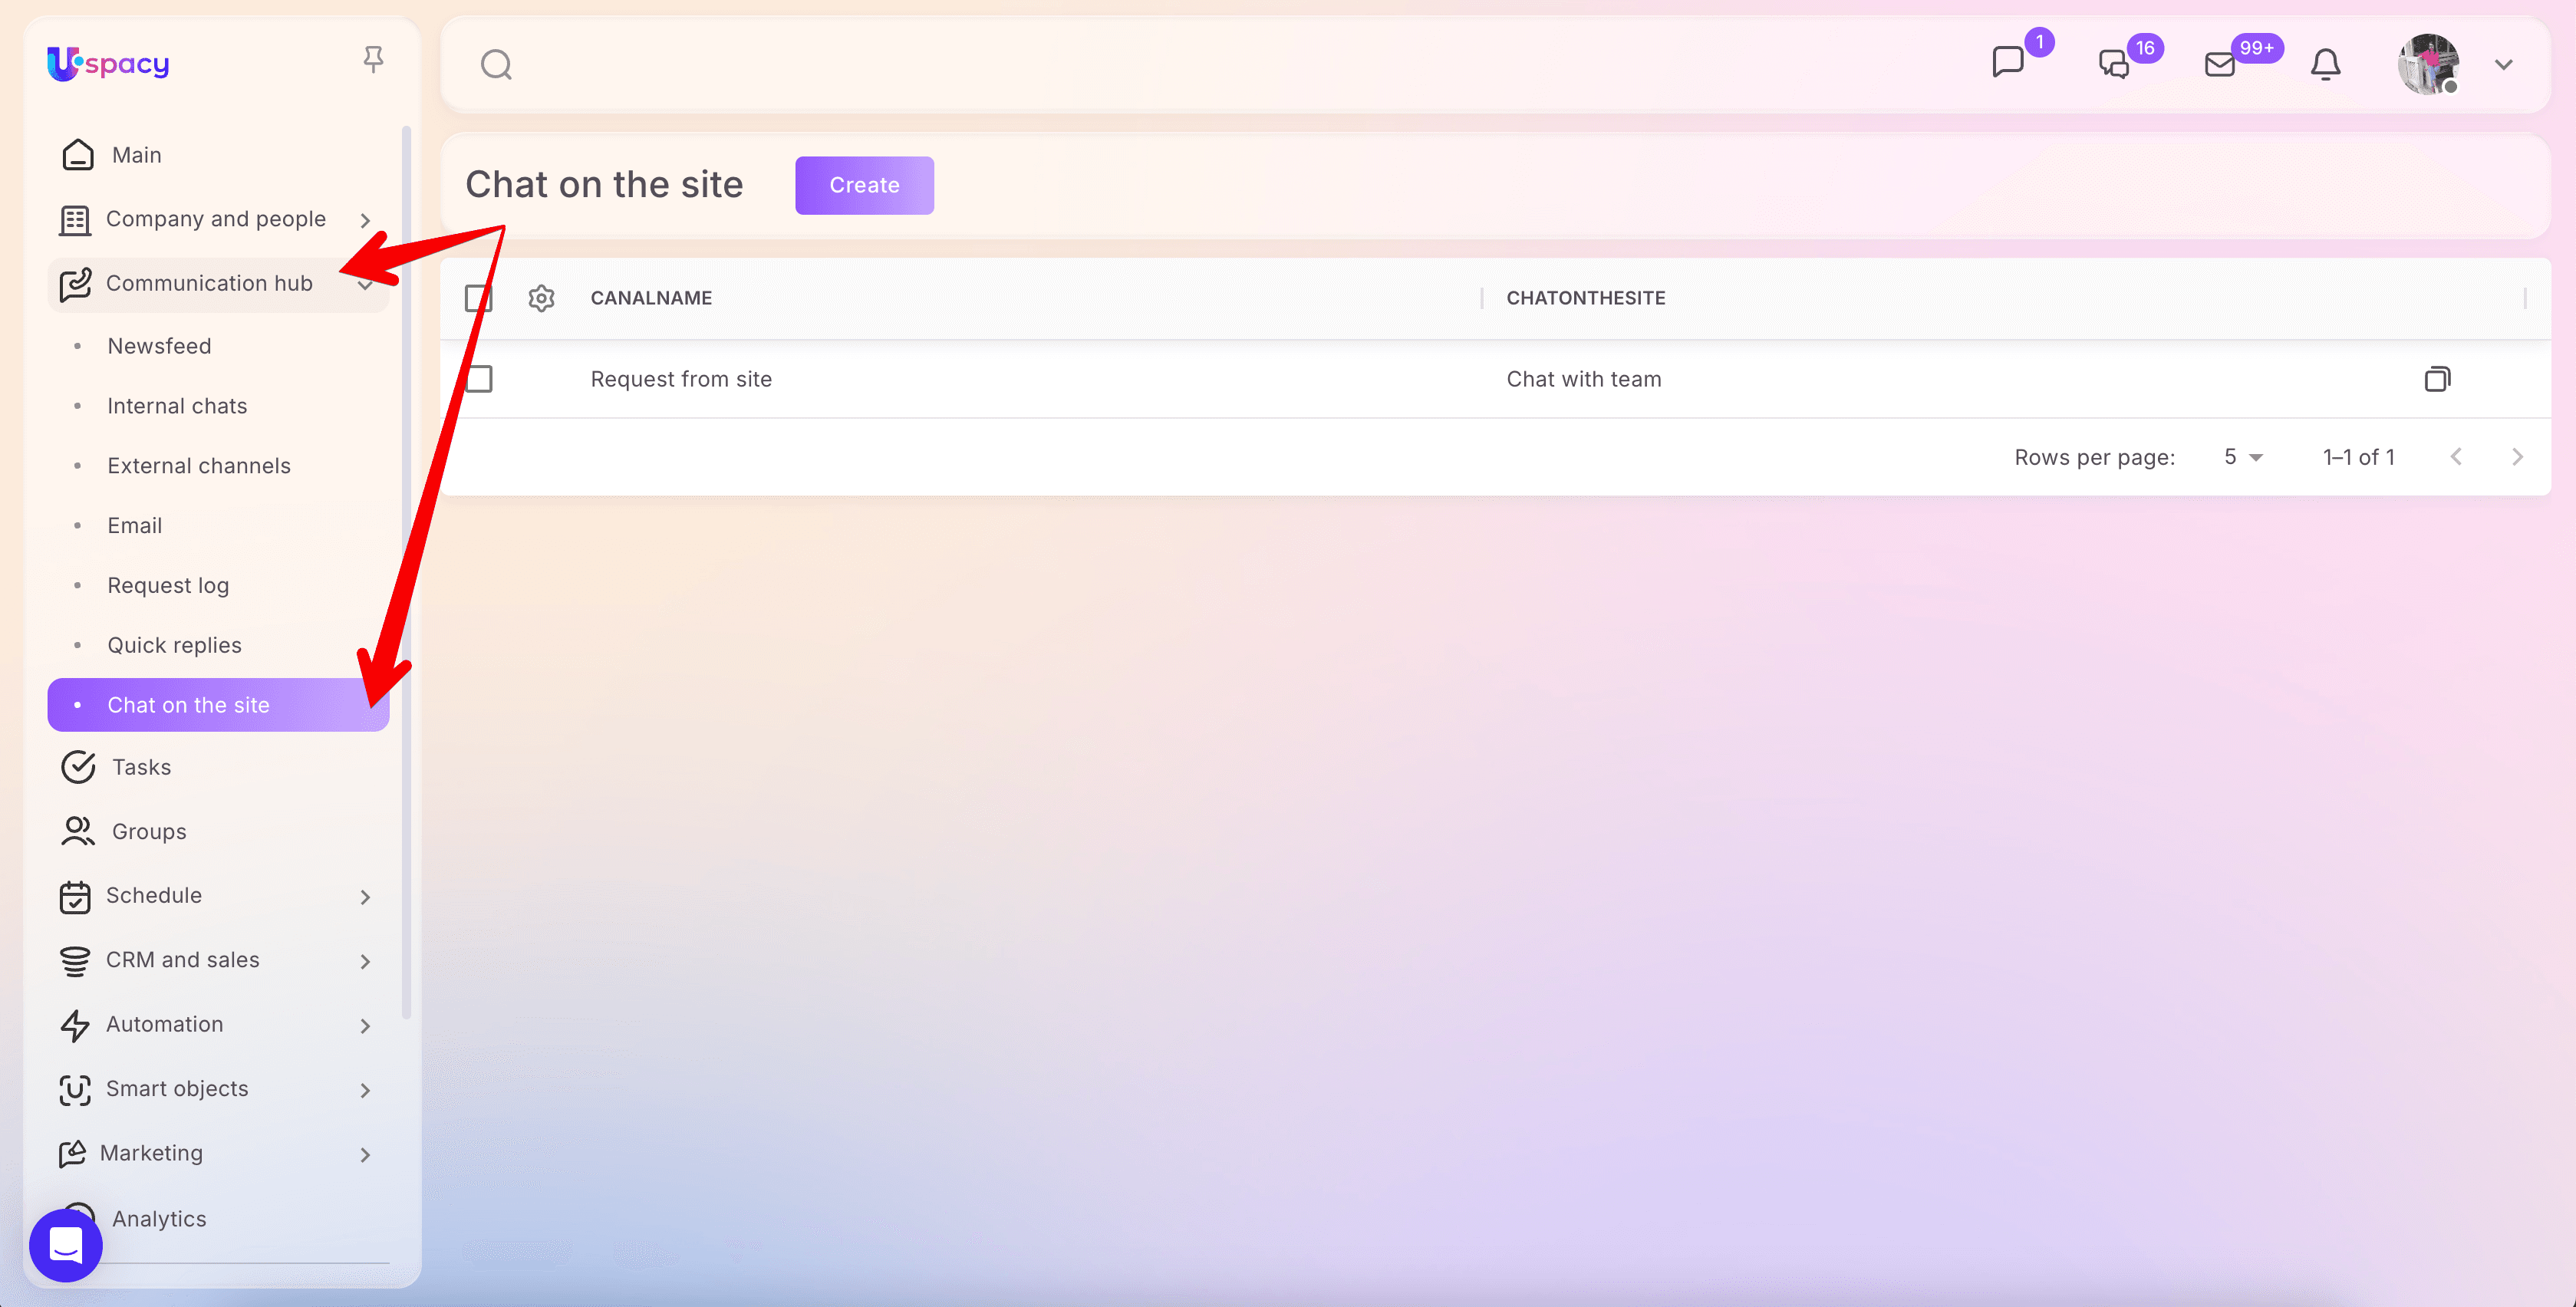Go to Internal chats

tap(177, 406)
